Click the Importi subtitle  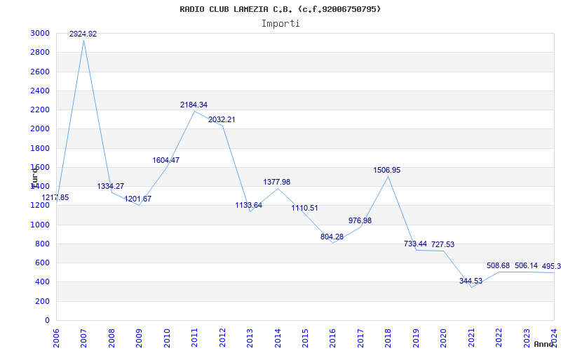[x=280, y=24]
